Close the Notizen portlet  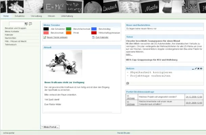pos(198,69)
